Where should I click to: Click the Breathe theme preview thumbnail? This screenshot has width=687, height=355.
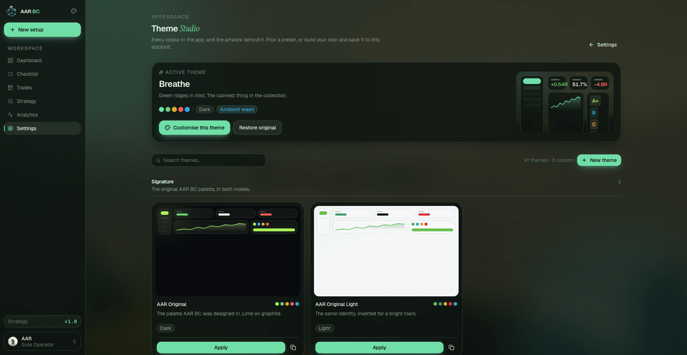(x=565, y=102)
